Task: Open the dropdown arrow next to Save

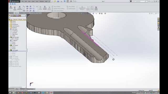Action: point(60,1)
